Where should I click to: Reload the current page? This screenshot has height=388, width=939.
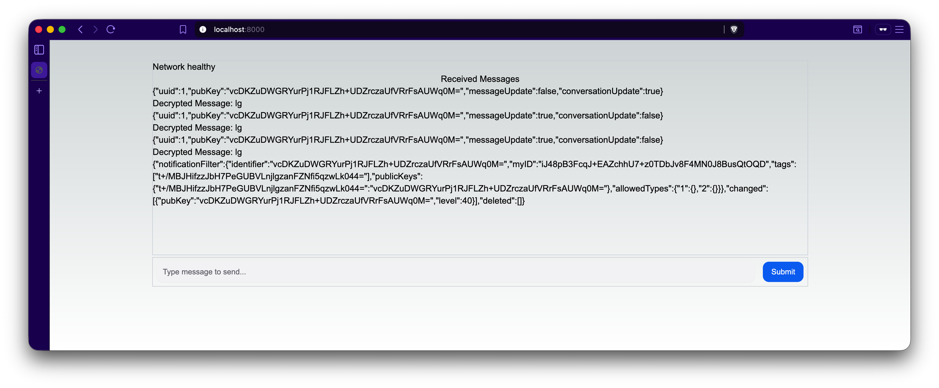(111, 29)
